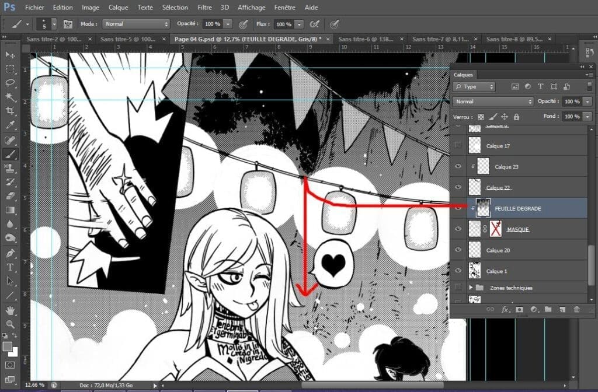Hide the Calque 23 layer
The height and width of the screenshot is (392, 598).
pyautogui.click(x=458, y=166)
